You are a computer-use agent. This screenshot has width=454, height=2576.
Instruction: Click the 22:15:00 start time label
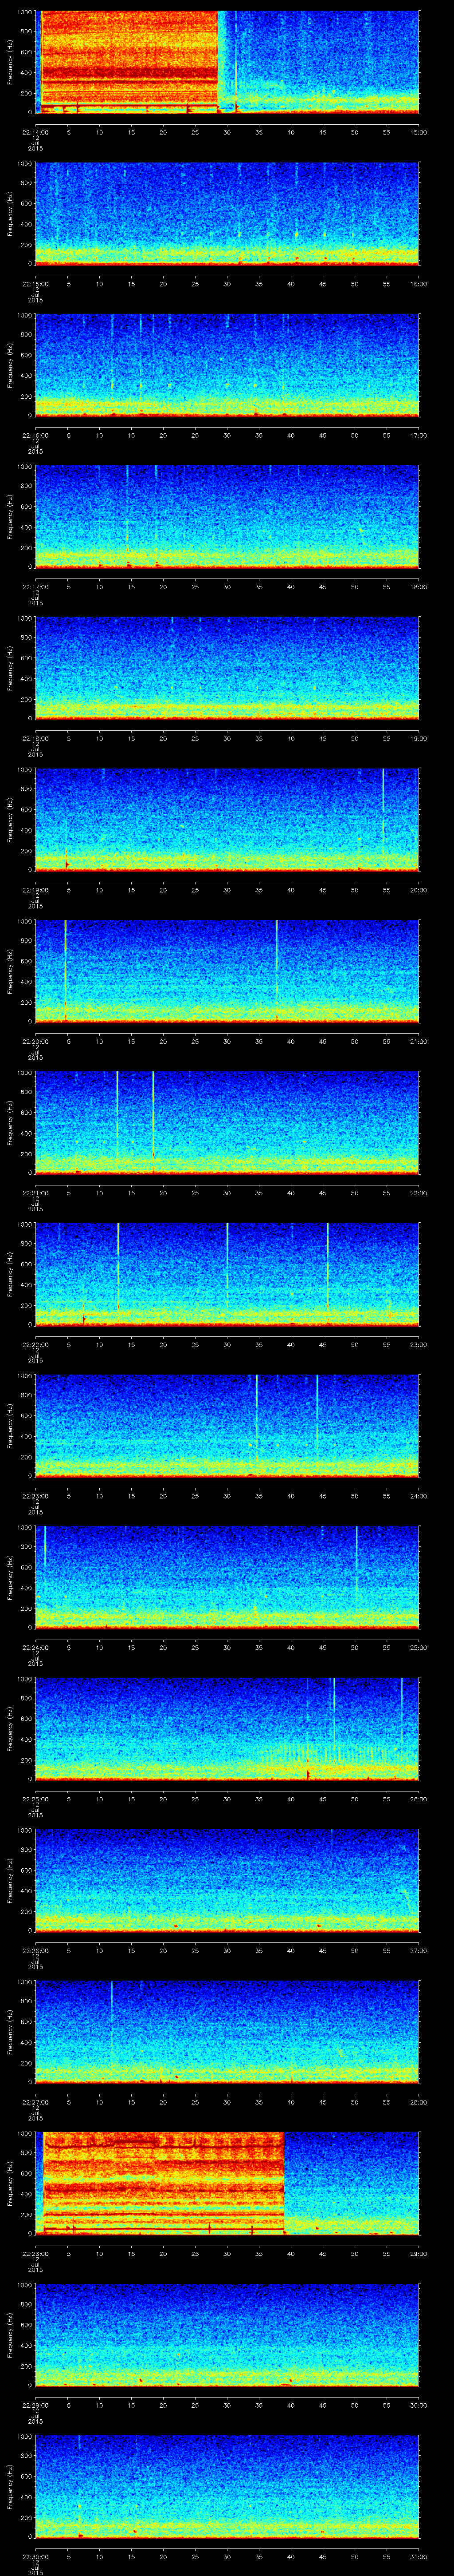point(35,284)
